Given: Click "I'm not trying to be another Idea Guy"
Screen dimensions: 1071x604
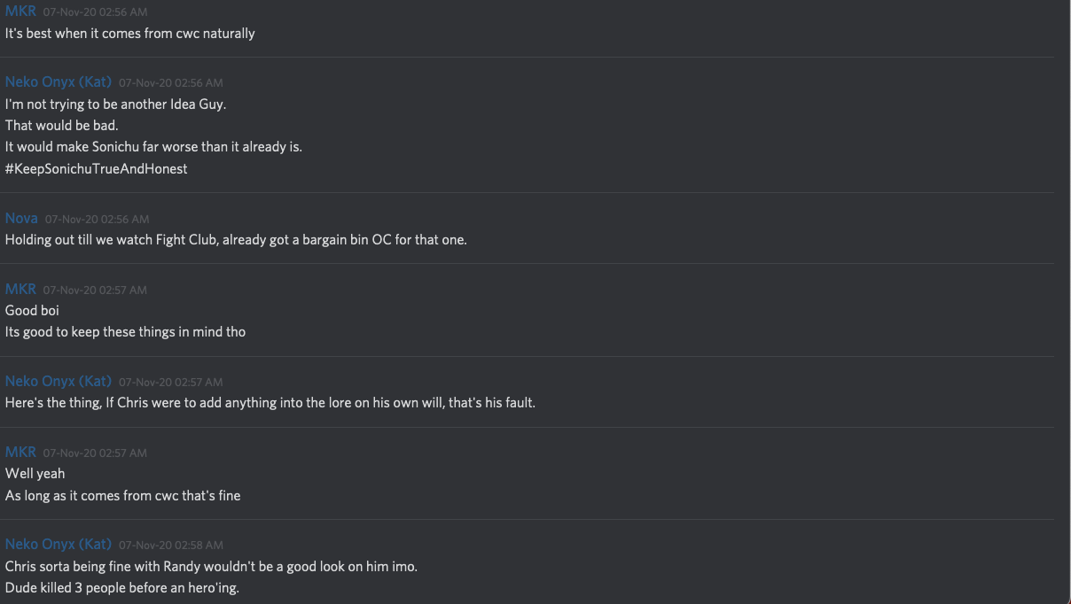Looking at the screenshot, I should tap(115, 104).
